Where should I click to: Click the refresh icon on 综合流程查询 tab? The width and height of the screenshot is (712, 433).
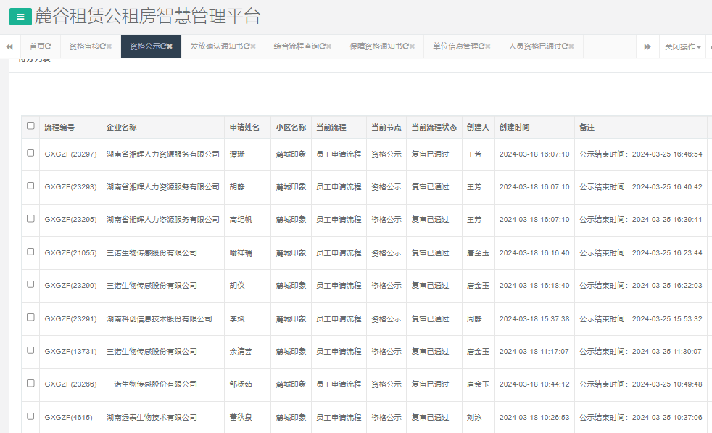pos(322,46)
